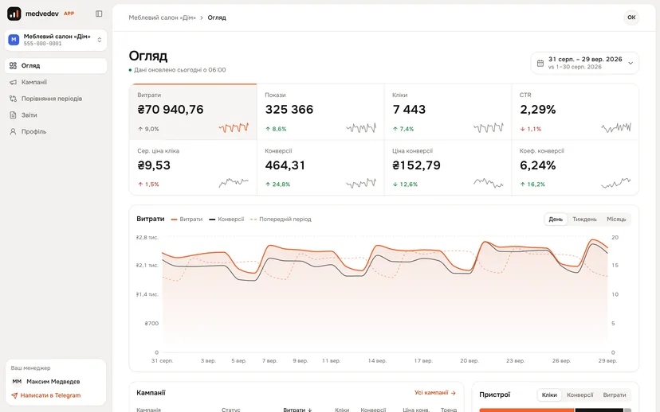Open the account switcher chevron

pyautogui.click(x=100, y=40)
